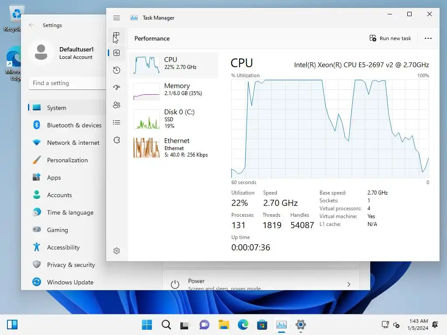Open the Widgets panel on the taskbar
The height and width of the screenshot is (335, 447).
[x=12, y=325]
